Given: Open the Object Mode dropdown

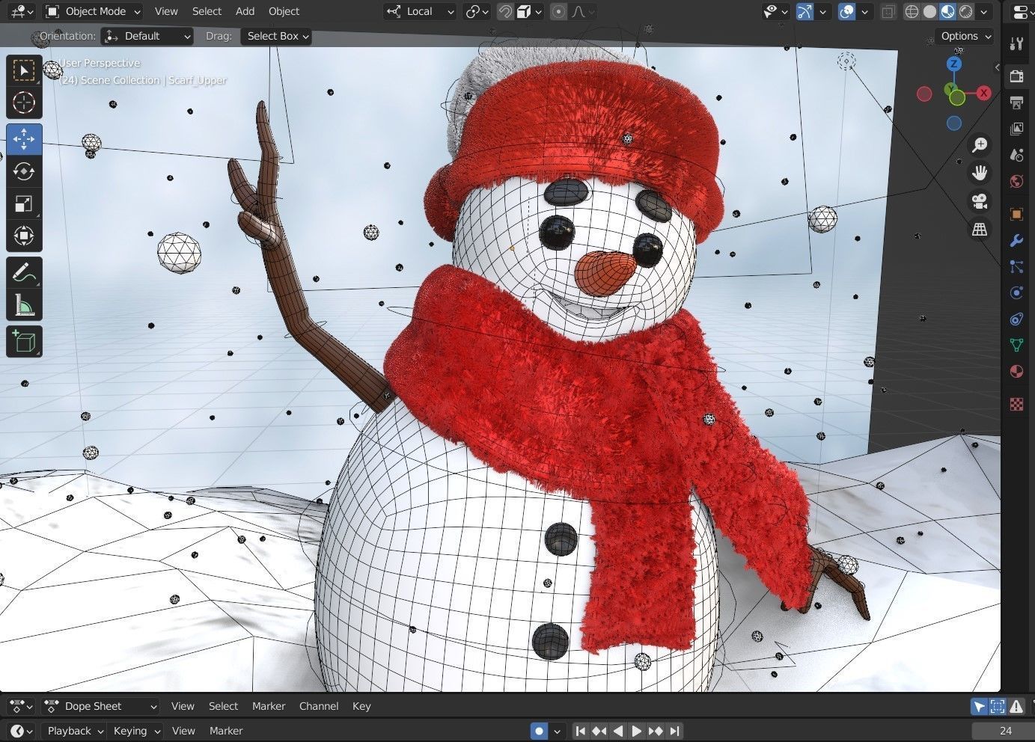Looking at the screenshot, I should point(93,11).
